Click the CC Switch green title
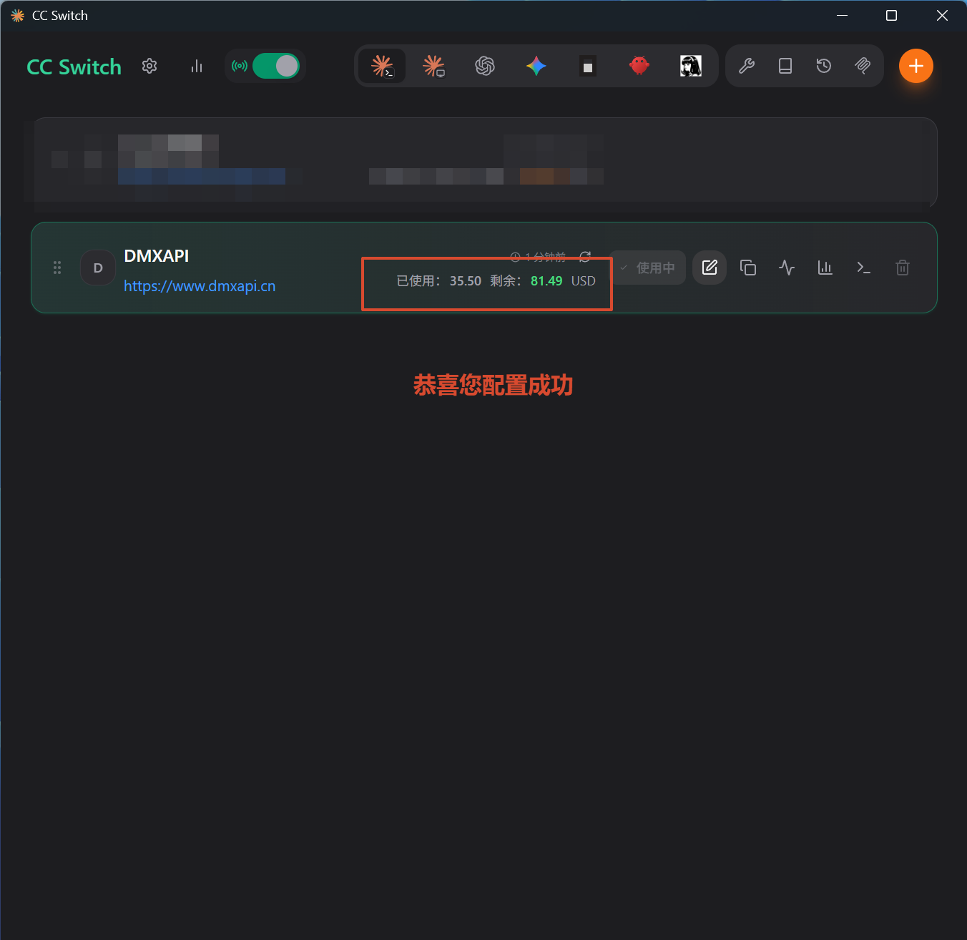 [x=74, y=67]
